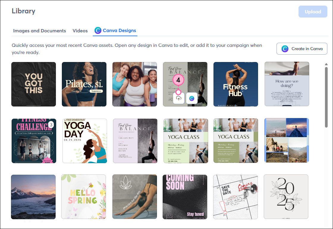Click the cloud upload icon on hovered design
The image size is (333, 229).
click(x=178, y=98)
